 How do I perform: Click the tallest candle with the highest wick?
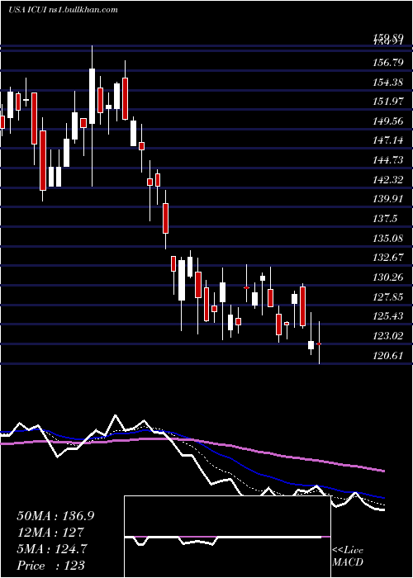[x=93, y=116]
